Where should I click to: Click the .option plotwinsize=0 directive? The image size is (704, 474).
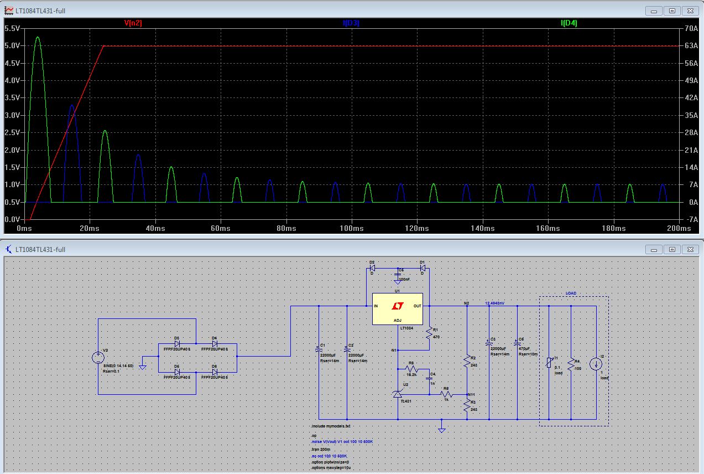click(x=330, y=461)
